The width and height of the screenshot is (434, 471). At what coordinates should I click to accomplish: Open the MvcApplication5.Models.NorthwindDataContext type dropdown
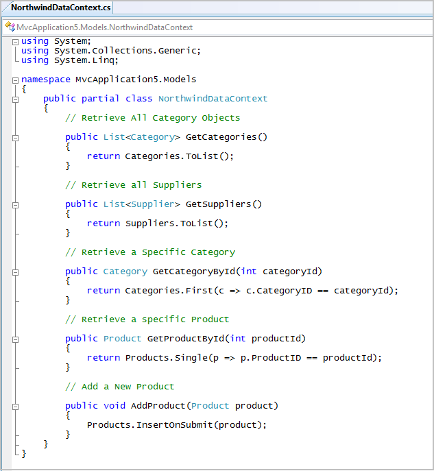coord(217,27)
